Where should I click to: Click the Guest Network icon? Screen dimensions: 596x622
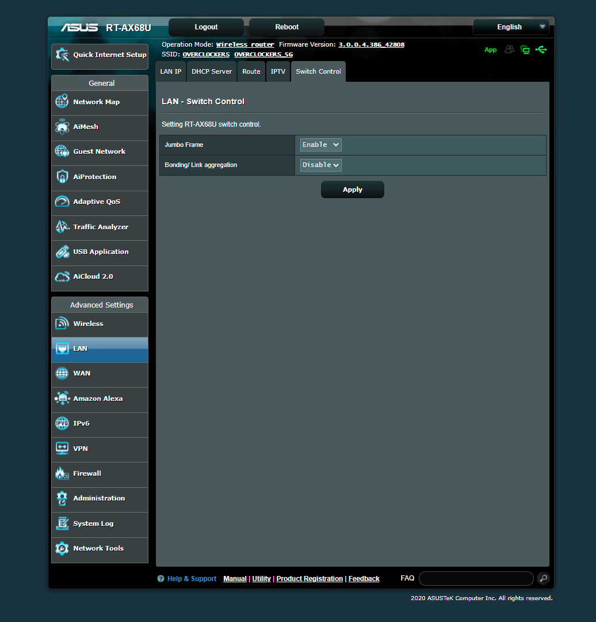pyautogui.click(x=62, y=151)
